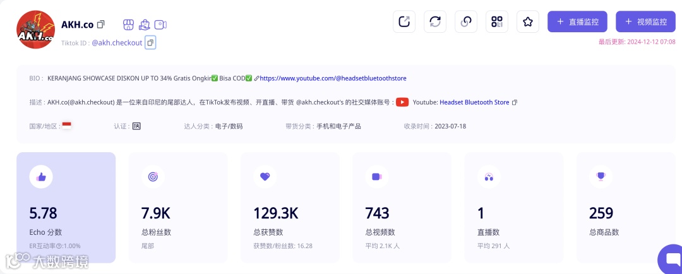Click the red YouTube logo icon
682x274 pixels.
coord(402,102)
